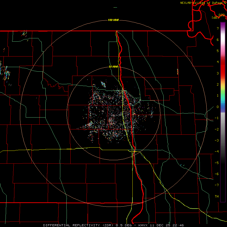
Task: Click the "DZD" legend title
Action: pyautogui.click(x=221, y=15)
